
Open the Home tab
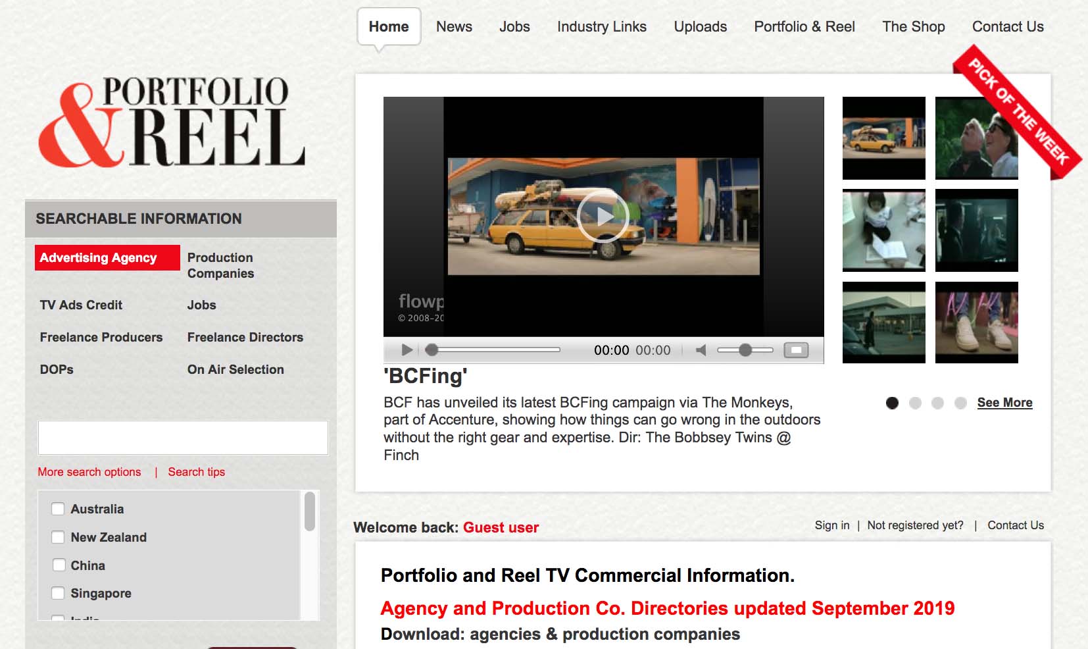point(389,27)
